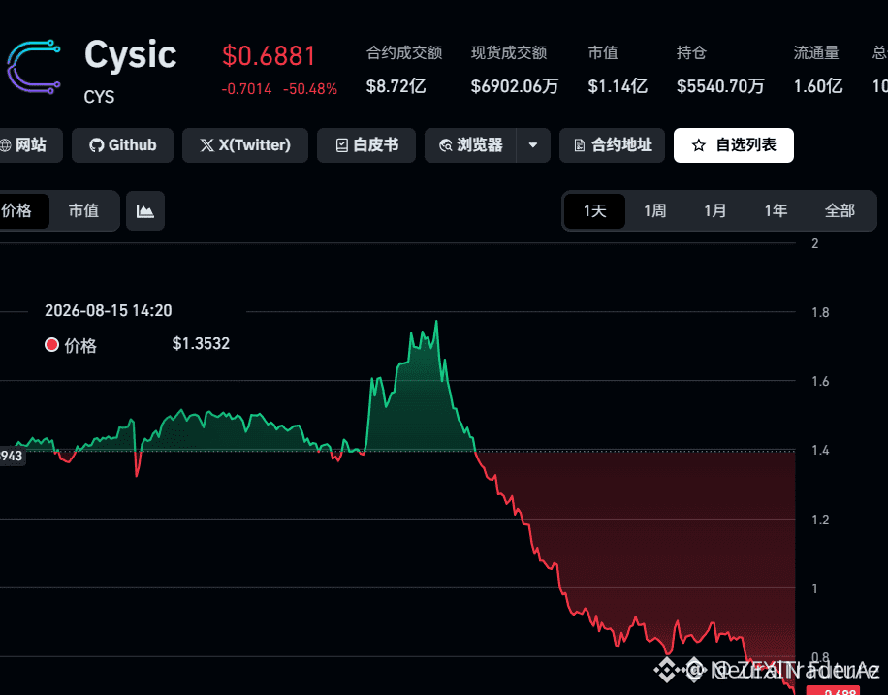The height and width of the screenshot is (695, 888).
Task: Click the open-price marker ending 943
Action: [12, 457]
